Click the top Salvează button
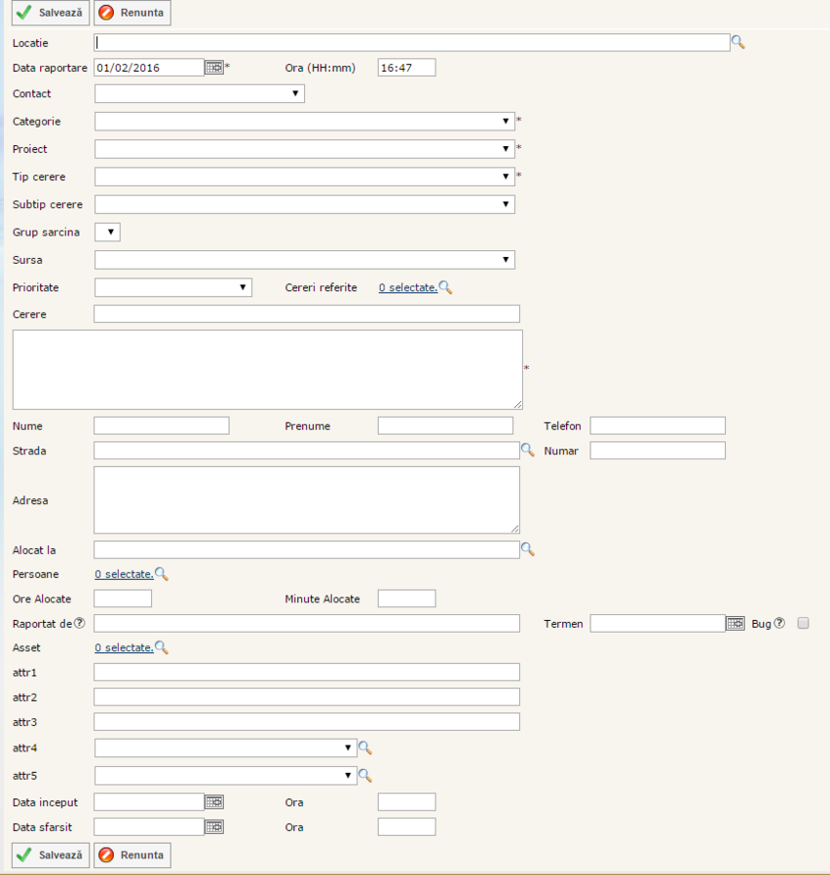 [51, 13]
